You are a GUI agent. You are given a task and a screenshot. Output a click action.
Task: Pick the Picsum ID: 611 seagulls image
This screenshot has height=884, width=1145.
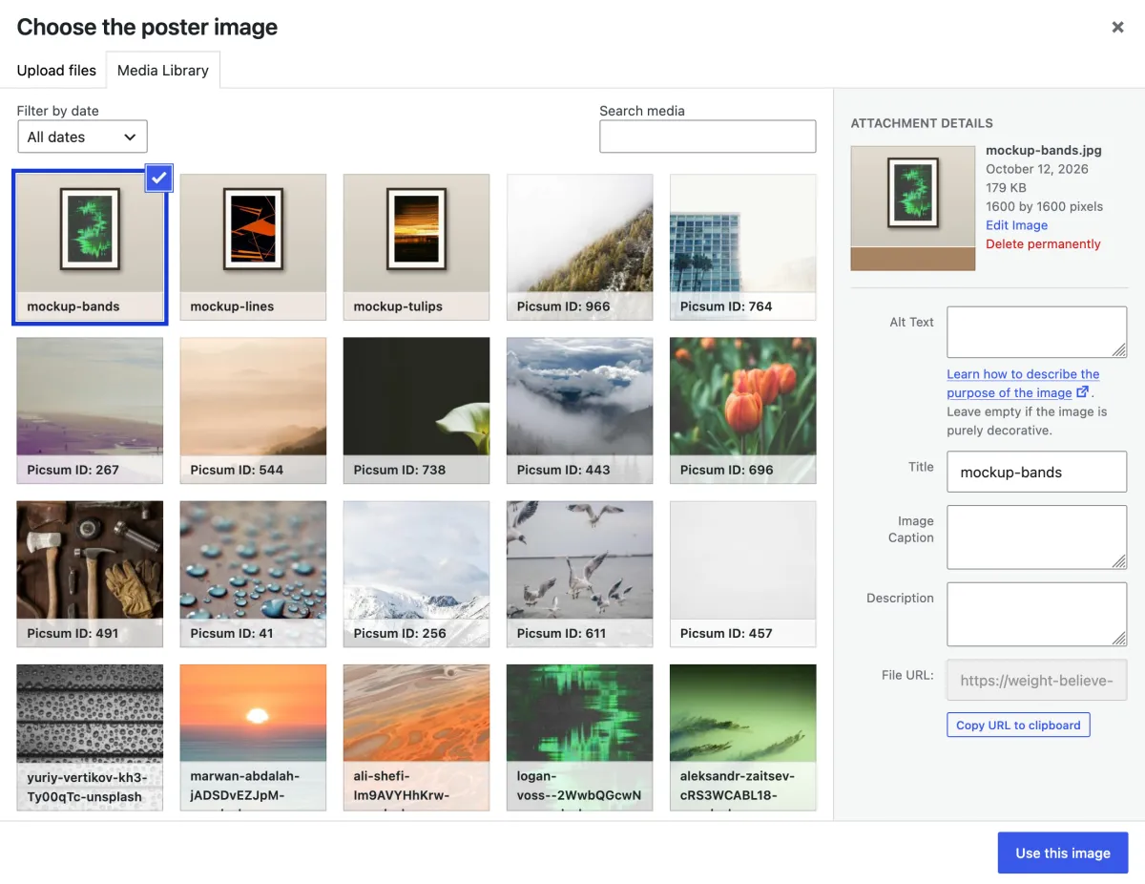pos(579,574)
